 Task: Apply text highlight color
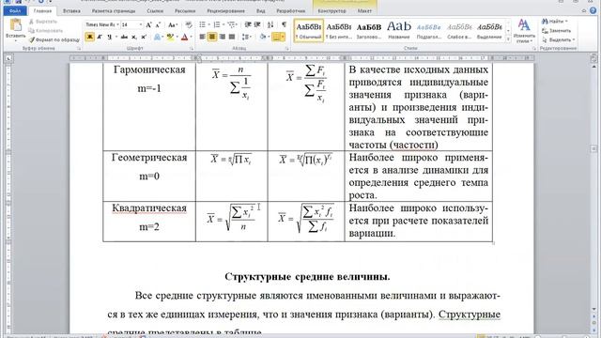pyautogui.click(x=170, y=37)
